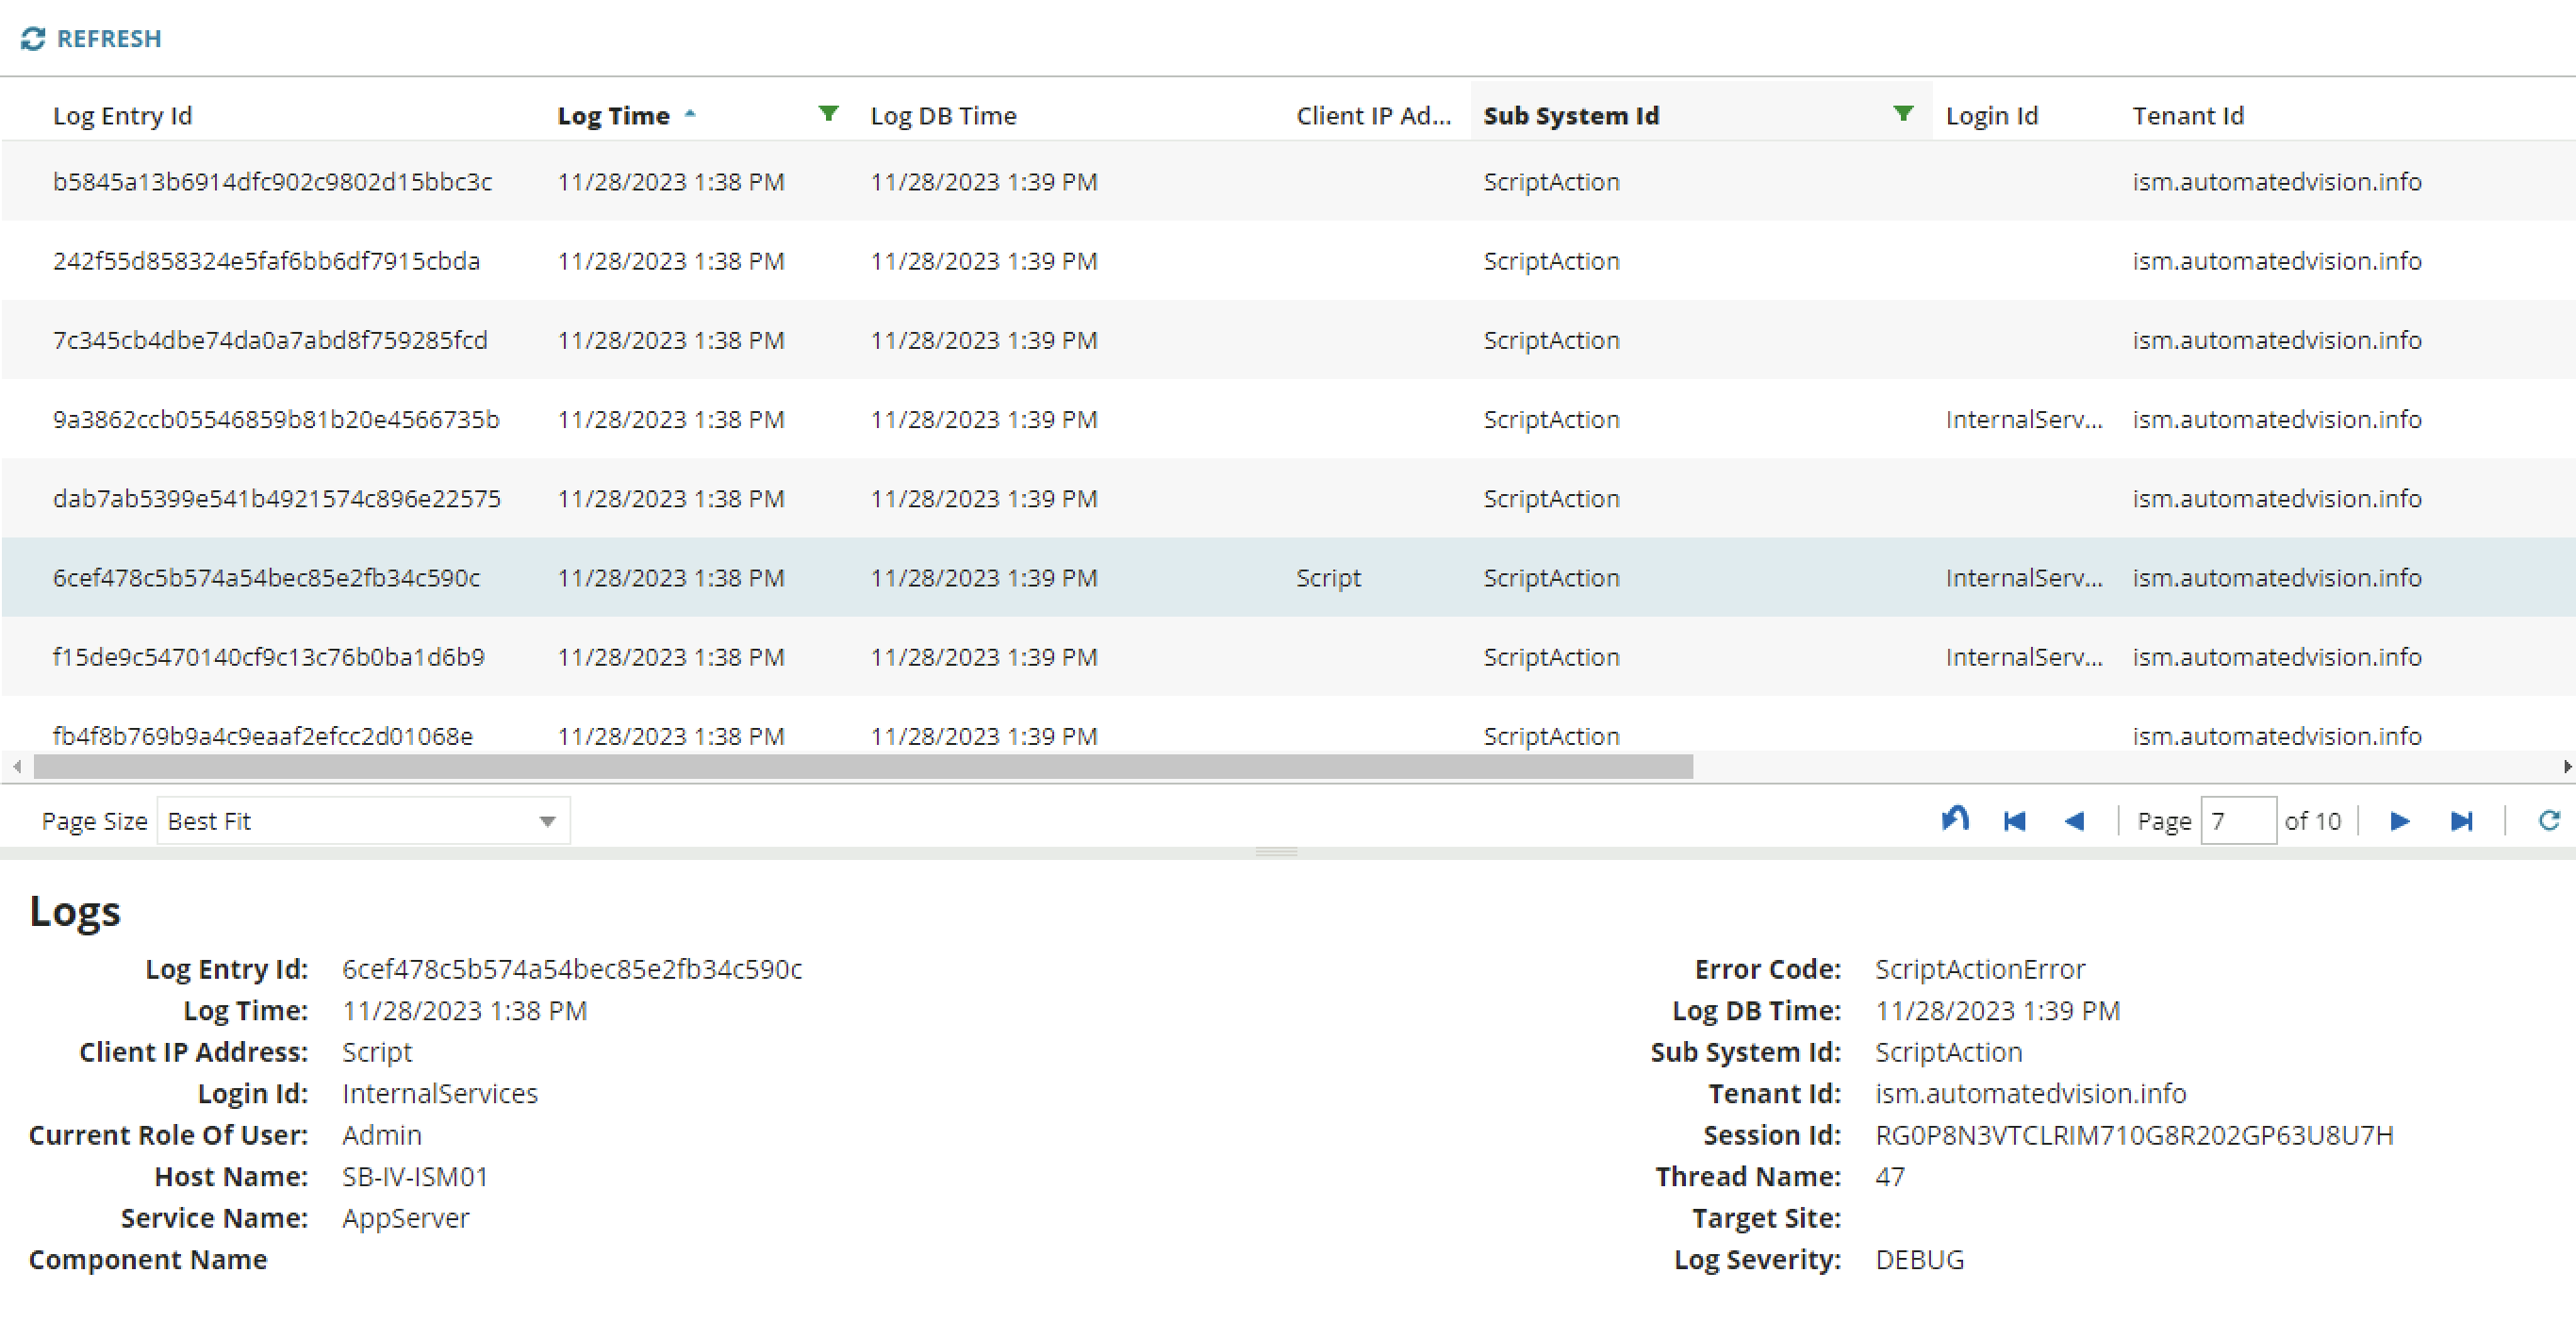Click the horizontal scrollbar thumb
This screenshot has height=1322, width=2576.
coord(863,766)
